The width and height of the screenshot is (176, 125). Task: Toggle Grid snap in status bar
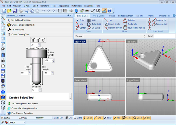69,118
